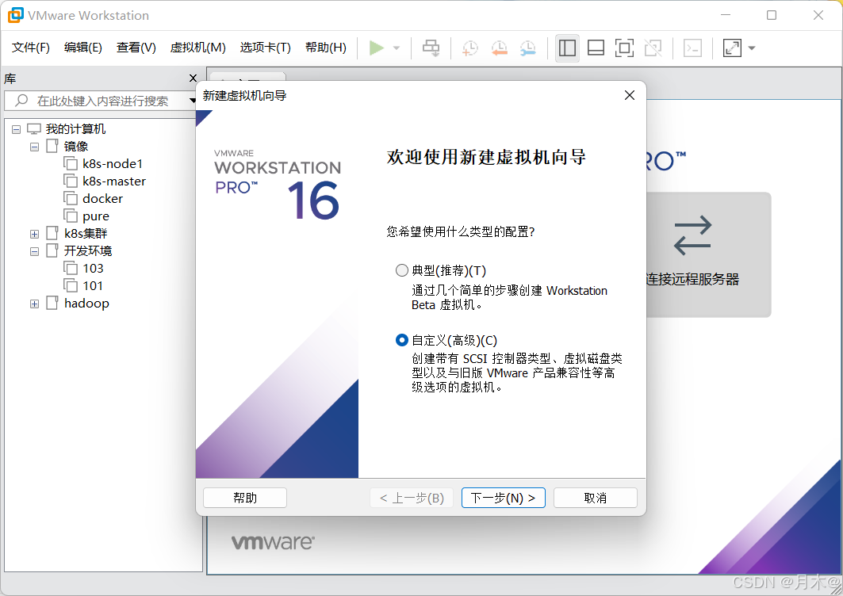
Task: Select the hadoop folder
Action: (x=86, y=303)
